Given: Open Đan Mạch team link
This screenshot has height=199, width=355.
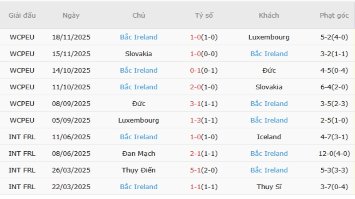Looking at the screenshot, I should 138,153.
